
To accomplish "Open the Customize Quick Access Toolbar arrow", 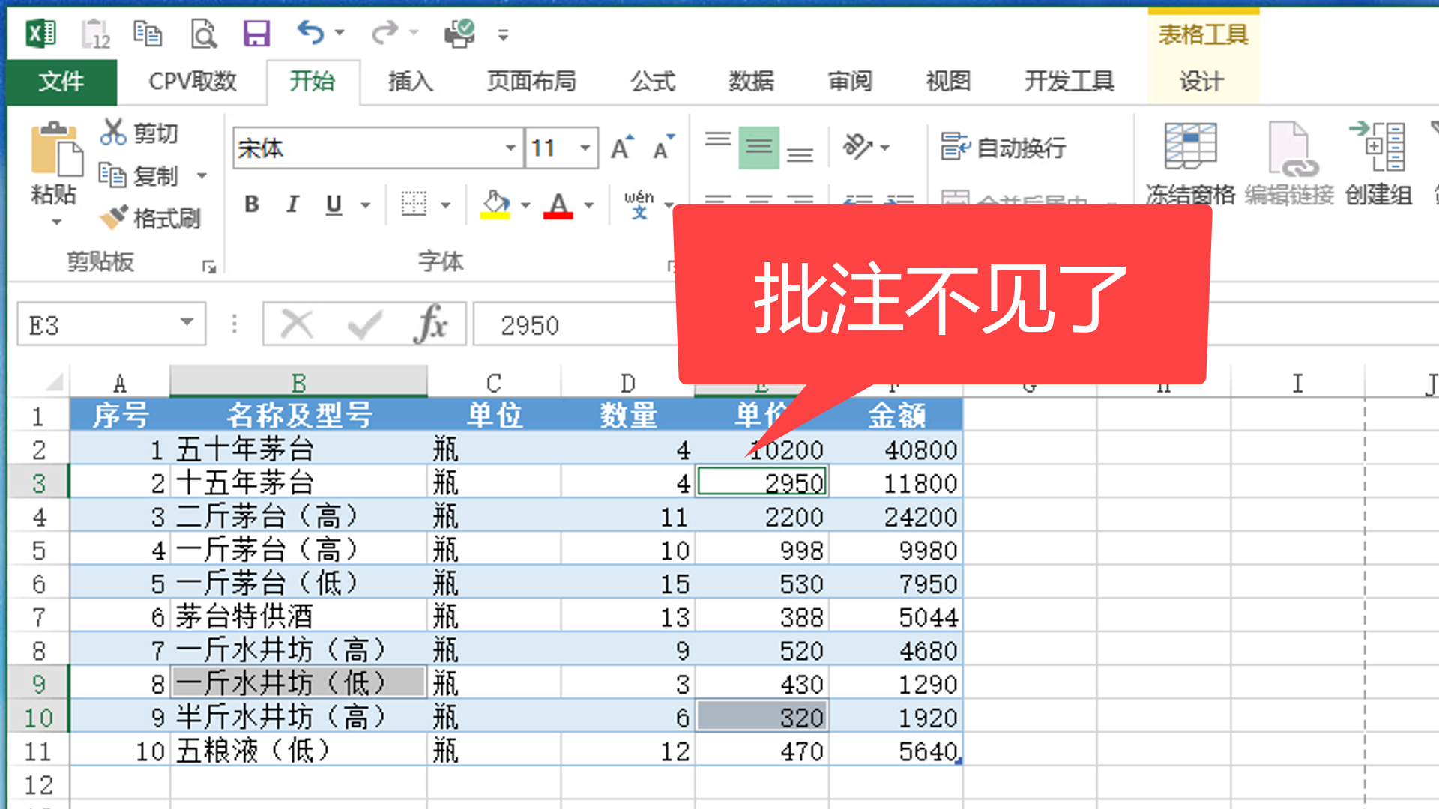I will 504,34.
